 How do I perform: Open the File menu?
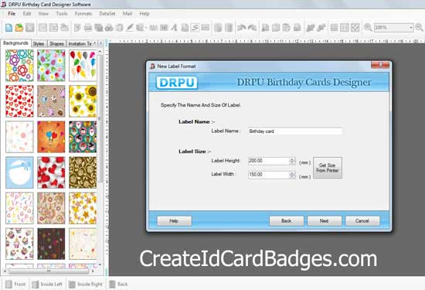(x=12, y=14)
